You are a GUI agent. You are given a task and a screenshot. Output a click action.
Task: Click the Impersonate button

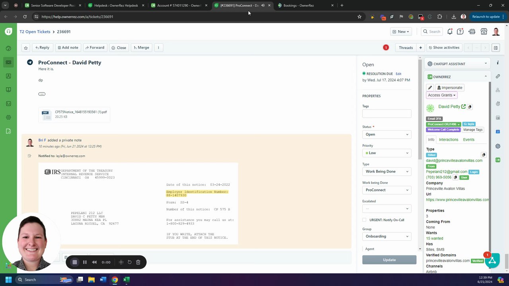point(450,88)
